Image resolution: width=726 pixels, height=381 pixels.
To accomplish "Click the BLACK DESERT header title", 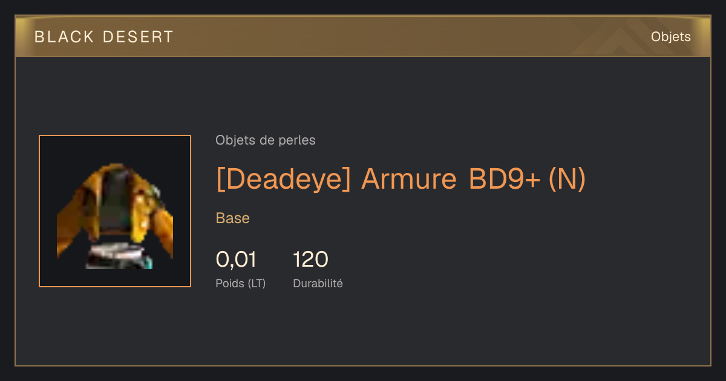I will pos(104,37).
